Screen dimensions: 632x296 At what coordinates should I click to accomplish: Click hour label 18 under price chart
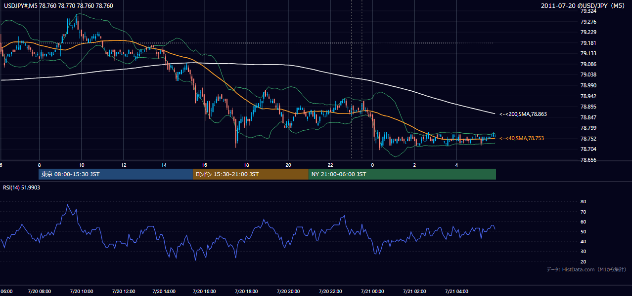click(247, 165)
